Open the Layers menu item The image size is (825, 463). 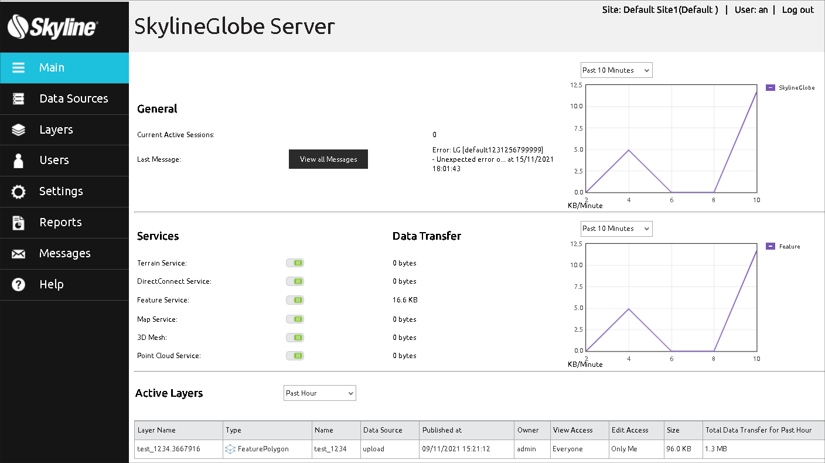pyautogui.click(x=64, y=130)
